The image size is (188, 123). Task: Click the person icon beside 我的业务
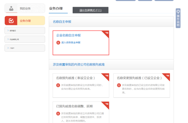pos(11,8)
